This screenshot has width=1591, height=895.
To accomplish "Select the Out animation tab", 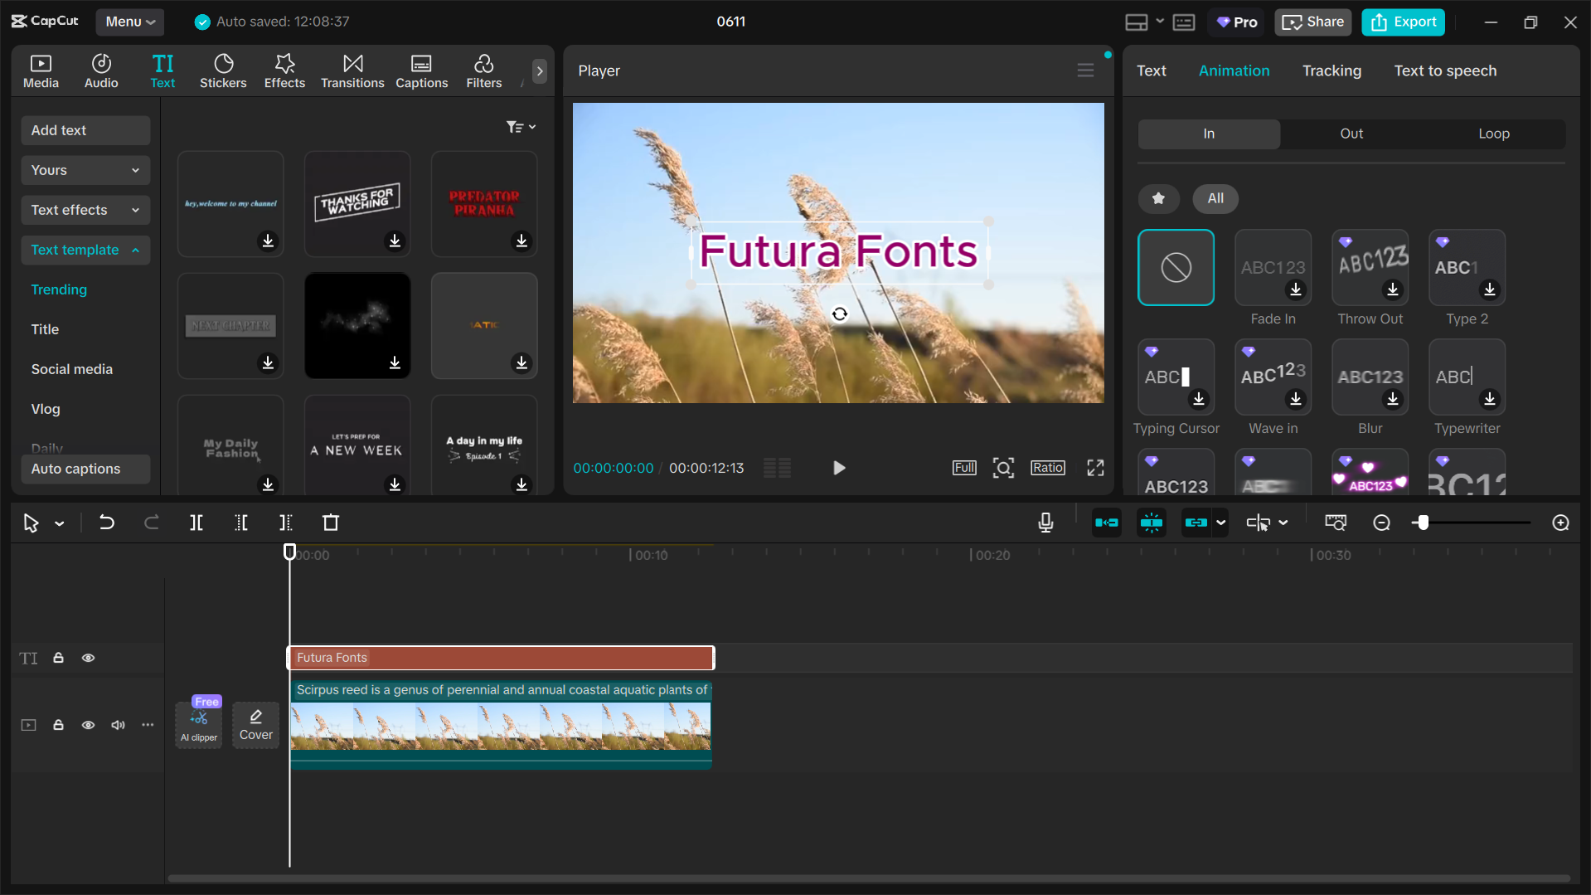I will 1351,134.
